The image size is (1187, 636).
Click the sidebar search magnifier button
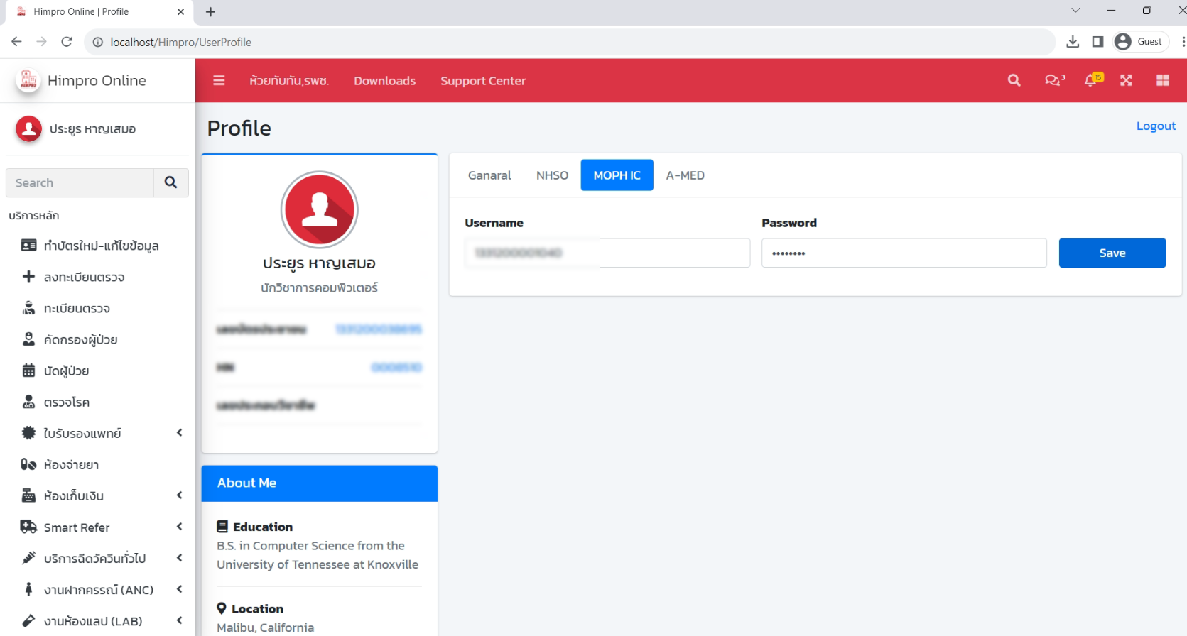coord(170,183)
